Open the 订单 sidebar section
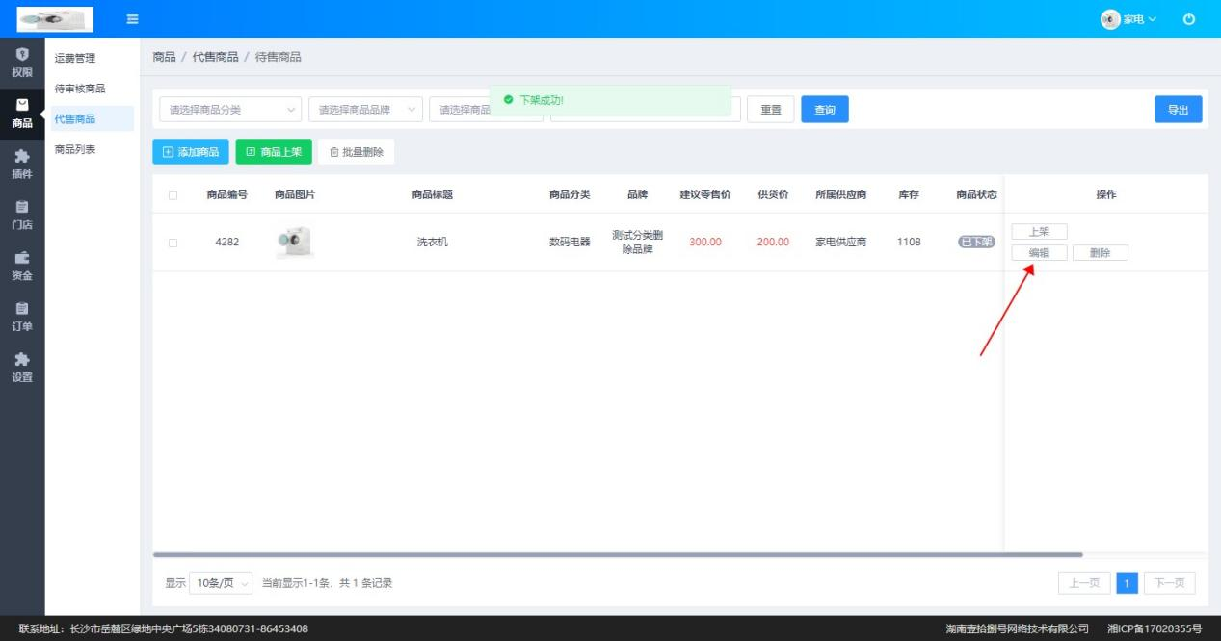 (x=21, y=317)
